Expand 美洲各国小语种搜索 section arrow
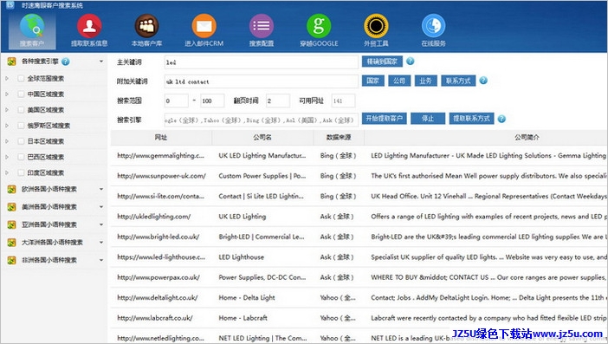The width and height of the screenshot is (608, 344). (x=101, y=207)
